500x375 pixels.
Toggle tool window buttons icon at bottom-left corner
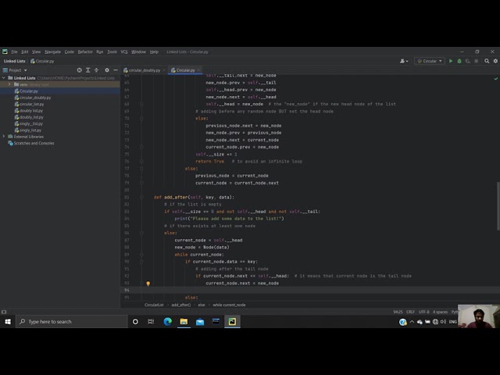tap(4, 312)
